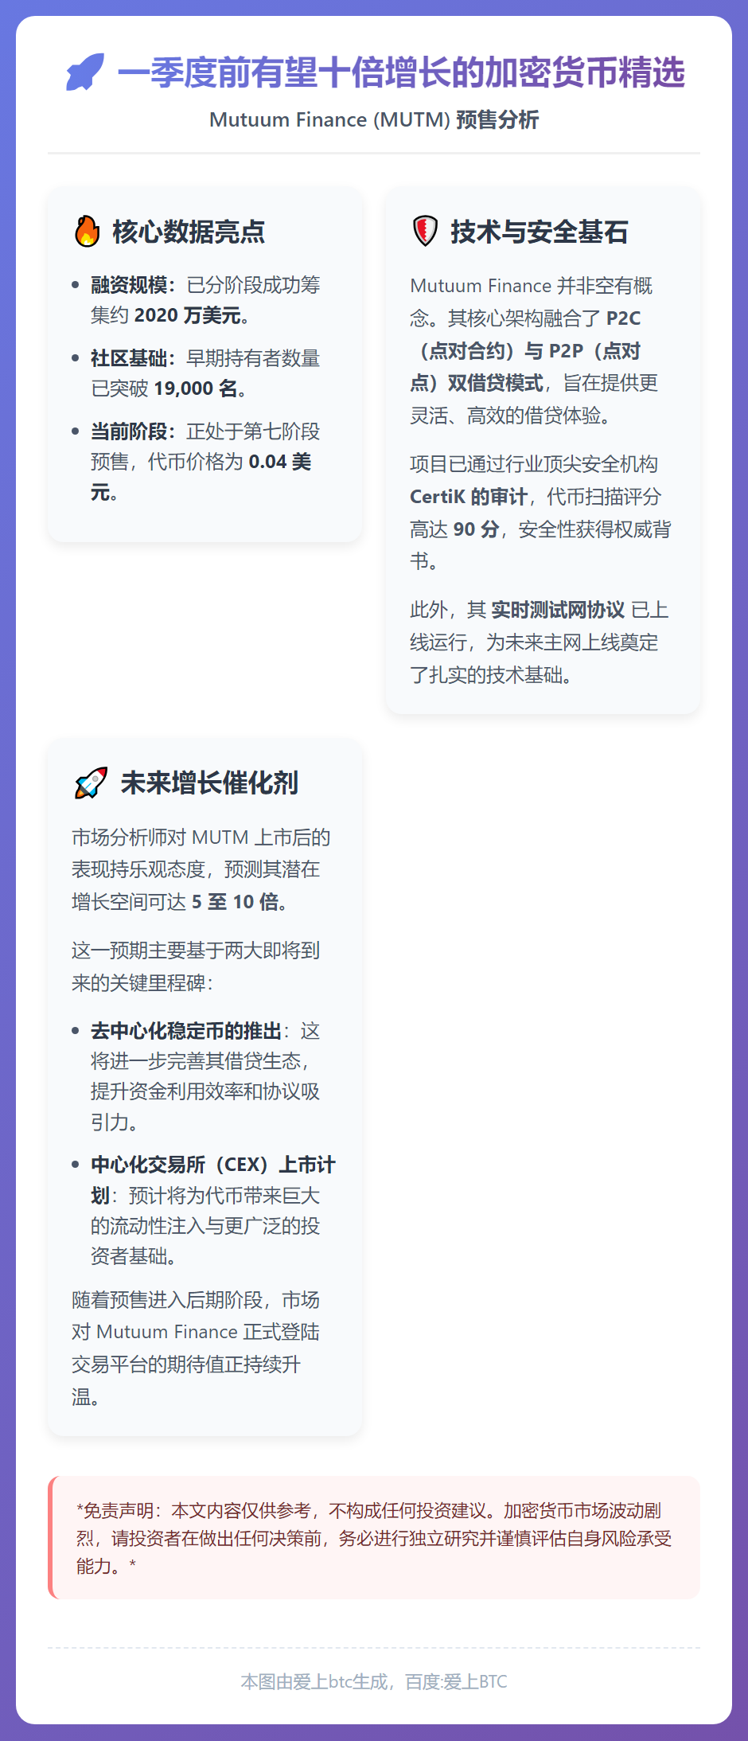Click the main title 一季度前有望十倍增长的加密货币精选
This screenshot has width=748, height=1741.
coord(401,72)
